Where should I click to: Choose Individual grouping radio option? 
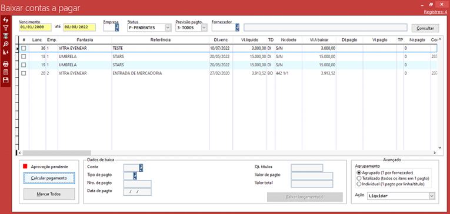pos(358,184)
